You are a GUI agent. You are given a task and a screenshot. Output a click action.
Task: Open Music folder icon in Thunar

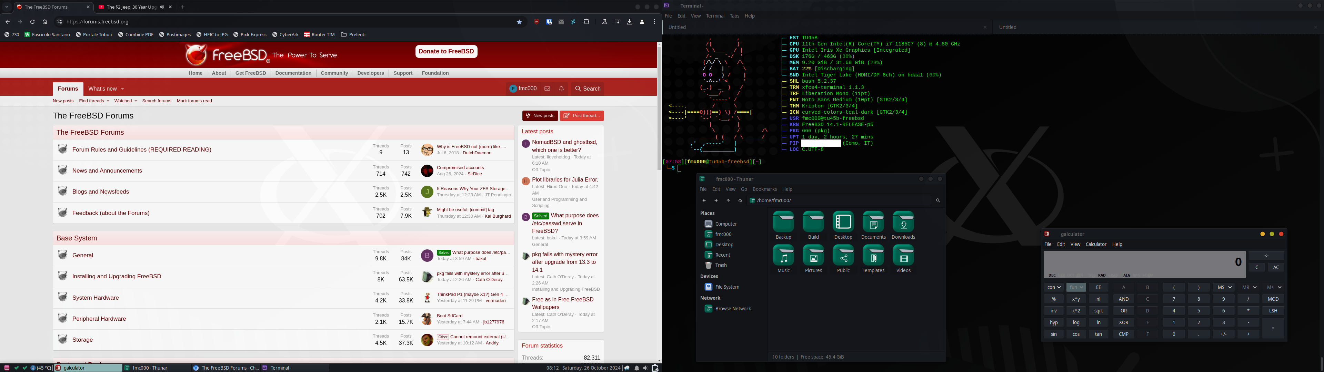(x=783, y=255)
